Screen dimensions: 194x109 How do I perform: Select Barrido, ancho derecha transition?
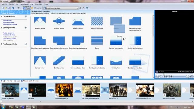tap(135, 42)
